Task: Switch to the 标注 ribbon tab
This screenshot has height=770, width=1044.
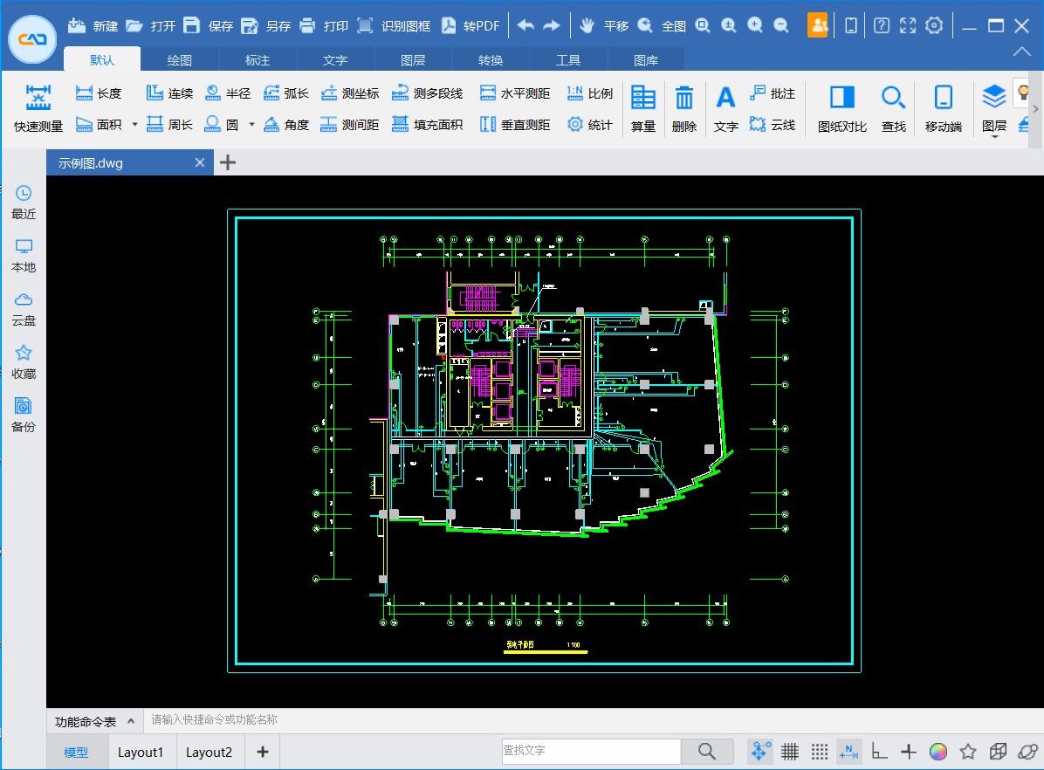Action: click(x=258, y=60)
